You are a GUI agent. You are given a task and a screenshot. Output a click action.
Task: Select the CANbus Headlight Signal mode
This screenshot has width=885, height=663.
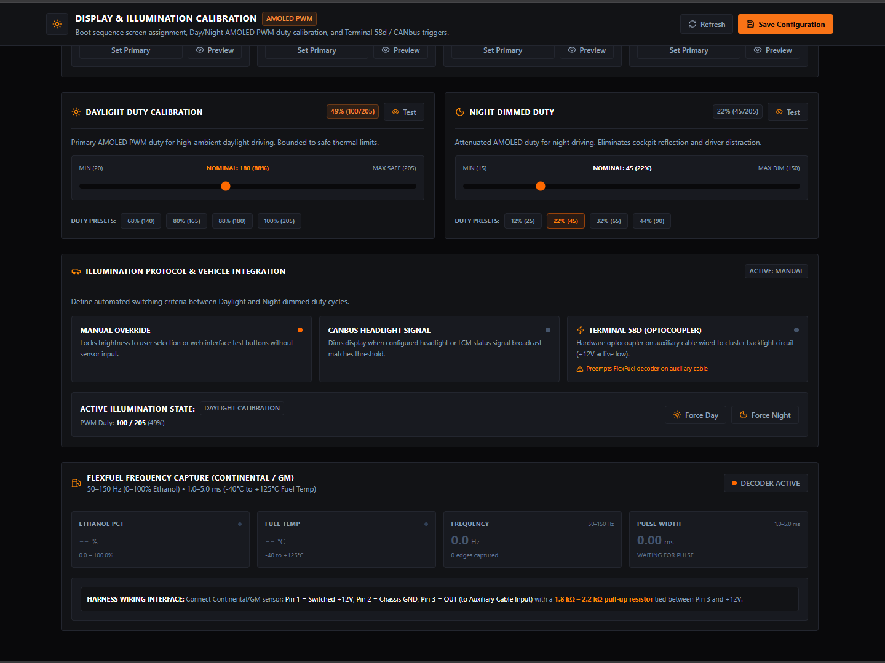point(439,349)
